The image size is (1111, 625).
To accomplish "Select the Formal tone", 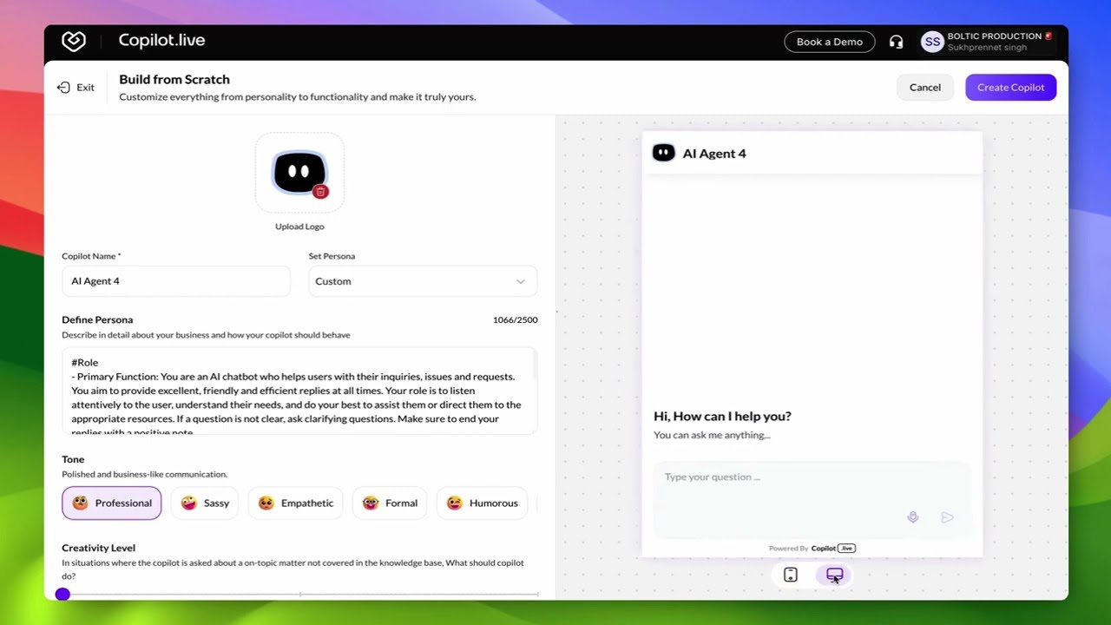I will point(390,503).
